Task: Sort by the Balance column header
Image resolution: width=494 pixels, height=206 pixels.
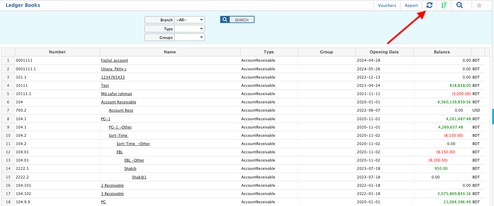Action: click(442, 52)
